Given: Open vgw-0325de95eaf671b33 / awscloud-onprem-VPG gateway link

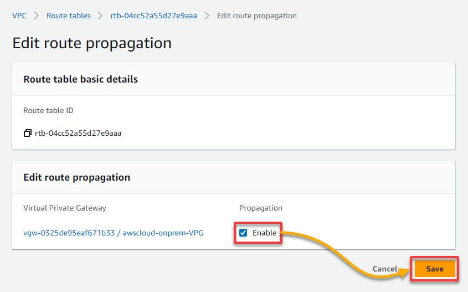Looking at the screenshot, I should click(114, 233).
